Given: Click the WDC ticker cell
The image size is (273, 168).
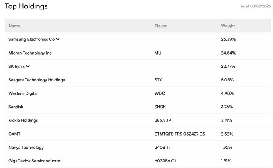Looking at the screenshot, I should (x=160, y=93).
